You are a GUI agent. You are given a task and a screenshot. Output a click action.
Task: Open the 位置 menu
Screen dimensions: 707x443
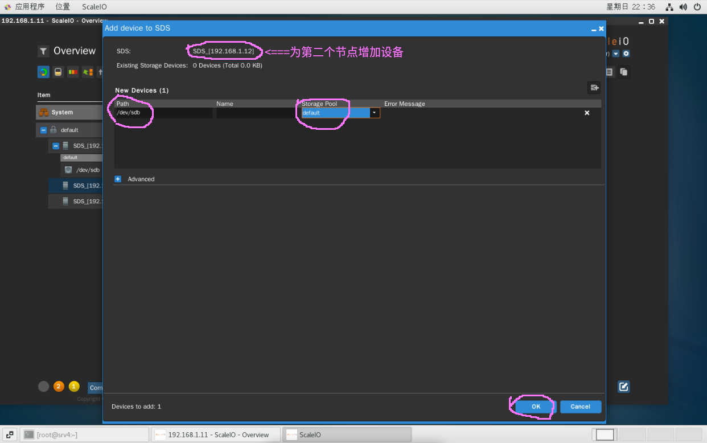(63, 7)
